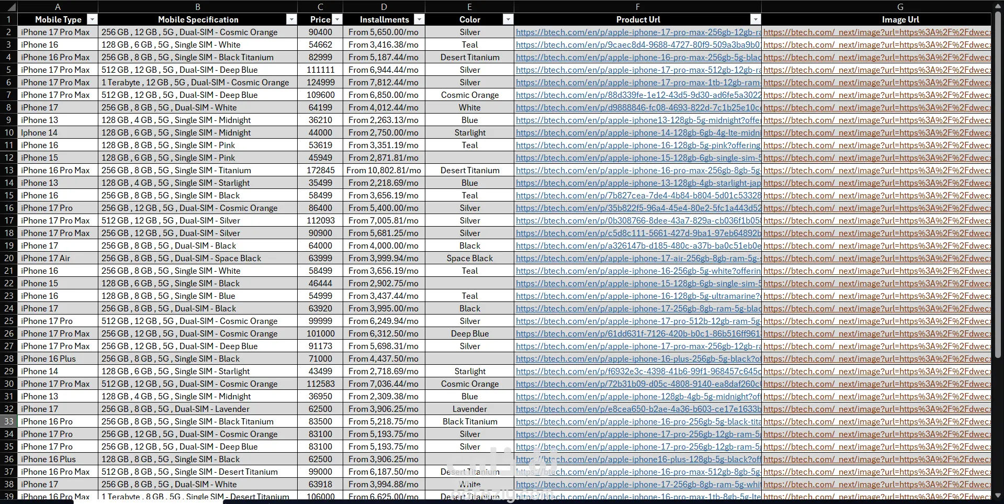The image size is (1004, 504).
Task: Select the price cell 101000
Action: click(320, 333)
